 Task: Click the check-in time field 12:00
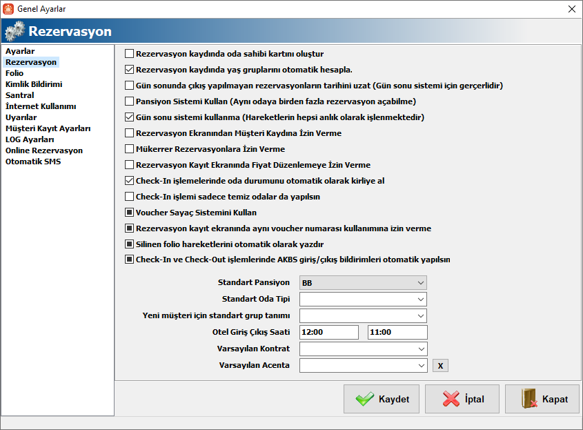point(329,332)
